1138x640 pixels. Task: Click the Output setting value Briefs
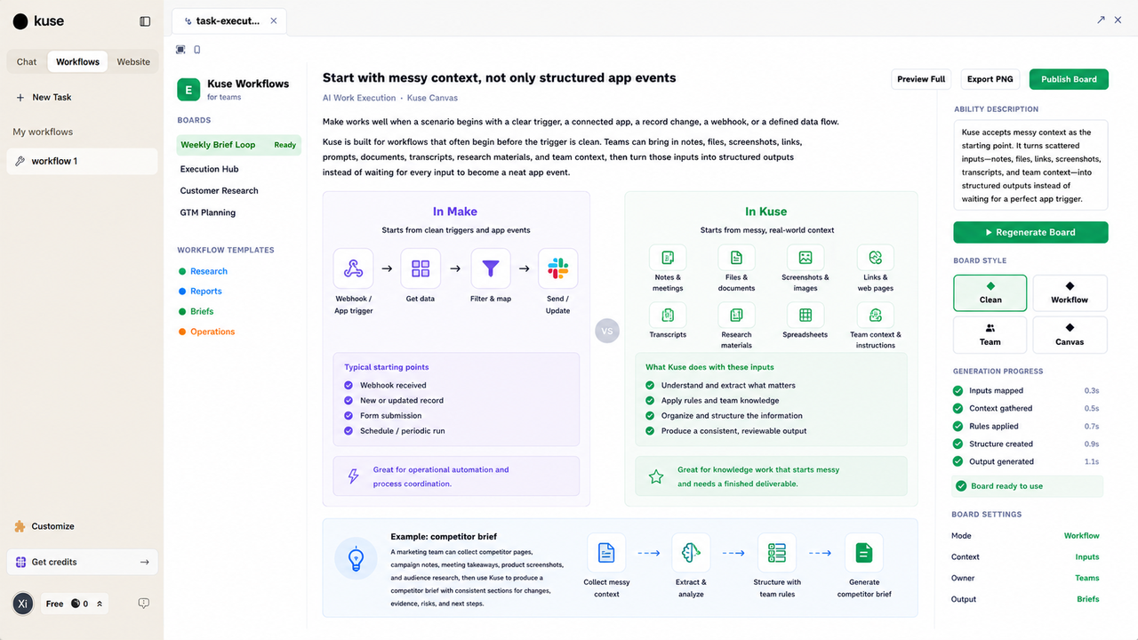point(1087,600)
